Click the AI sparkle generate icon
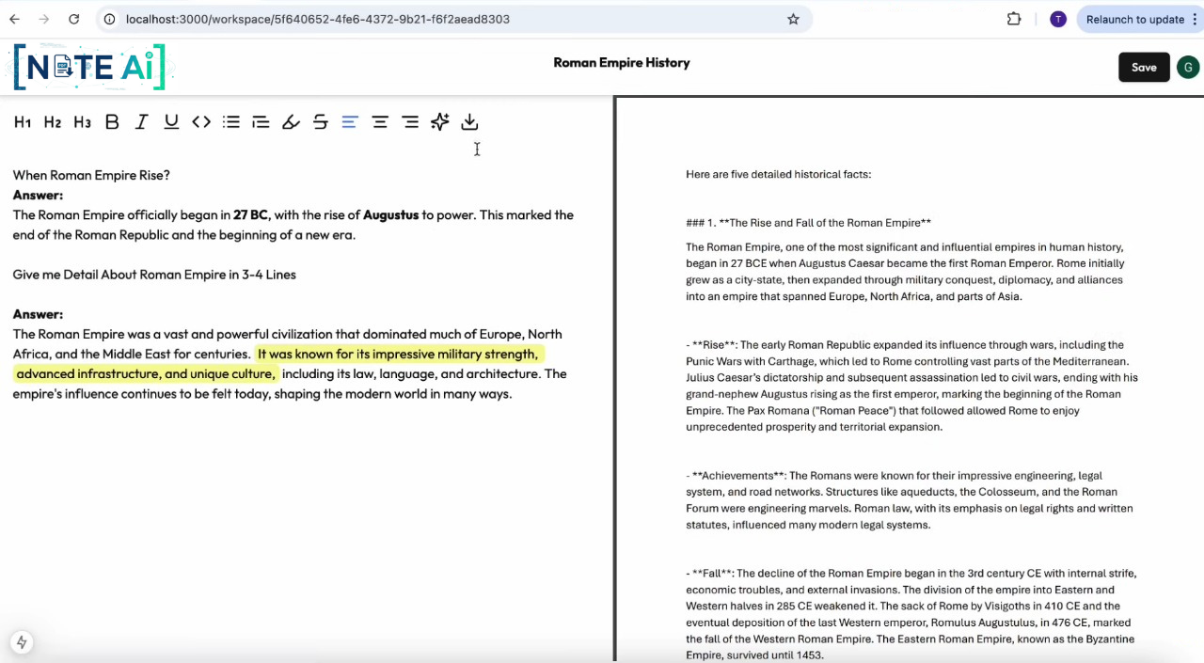 439,122
